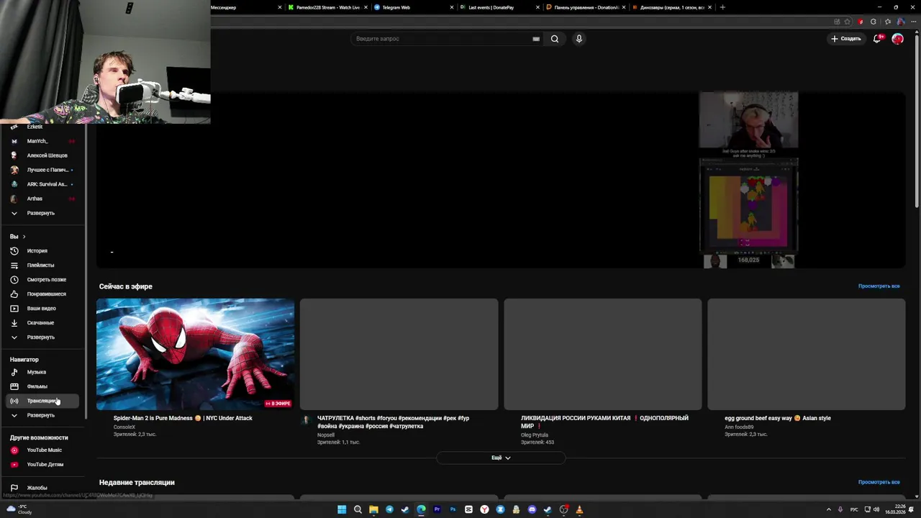The height and width of the screenshot is (518, 921).
Task: Open weather widget on taskbar
Action: pyautogui.click(x=19, y=509)
